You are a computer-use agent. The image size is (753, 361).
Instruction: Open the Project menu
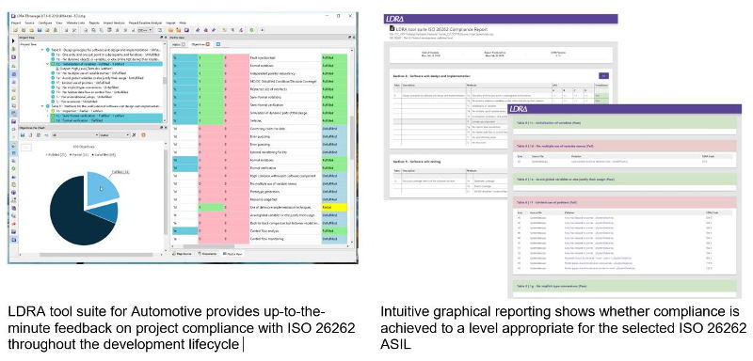point(16,23)
